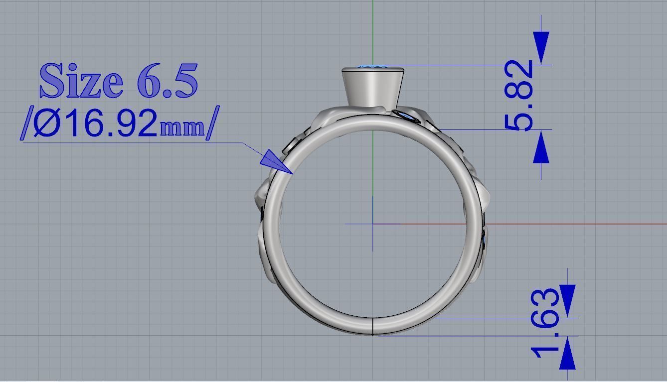Click the blue gemstone on the ring's upper-right shoulder

pyautogui.click(x=406, y=117)
